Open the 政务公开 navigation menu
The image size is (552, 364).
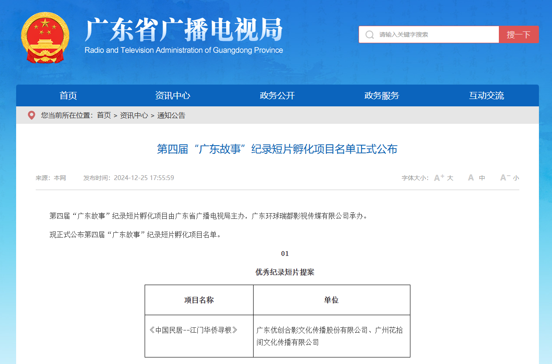[278, 95]
